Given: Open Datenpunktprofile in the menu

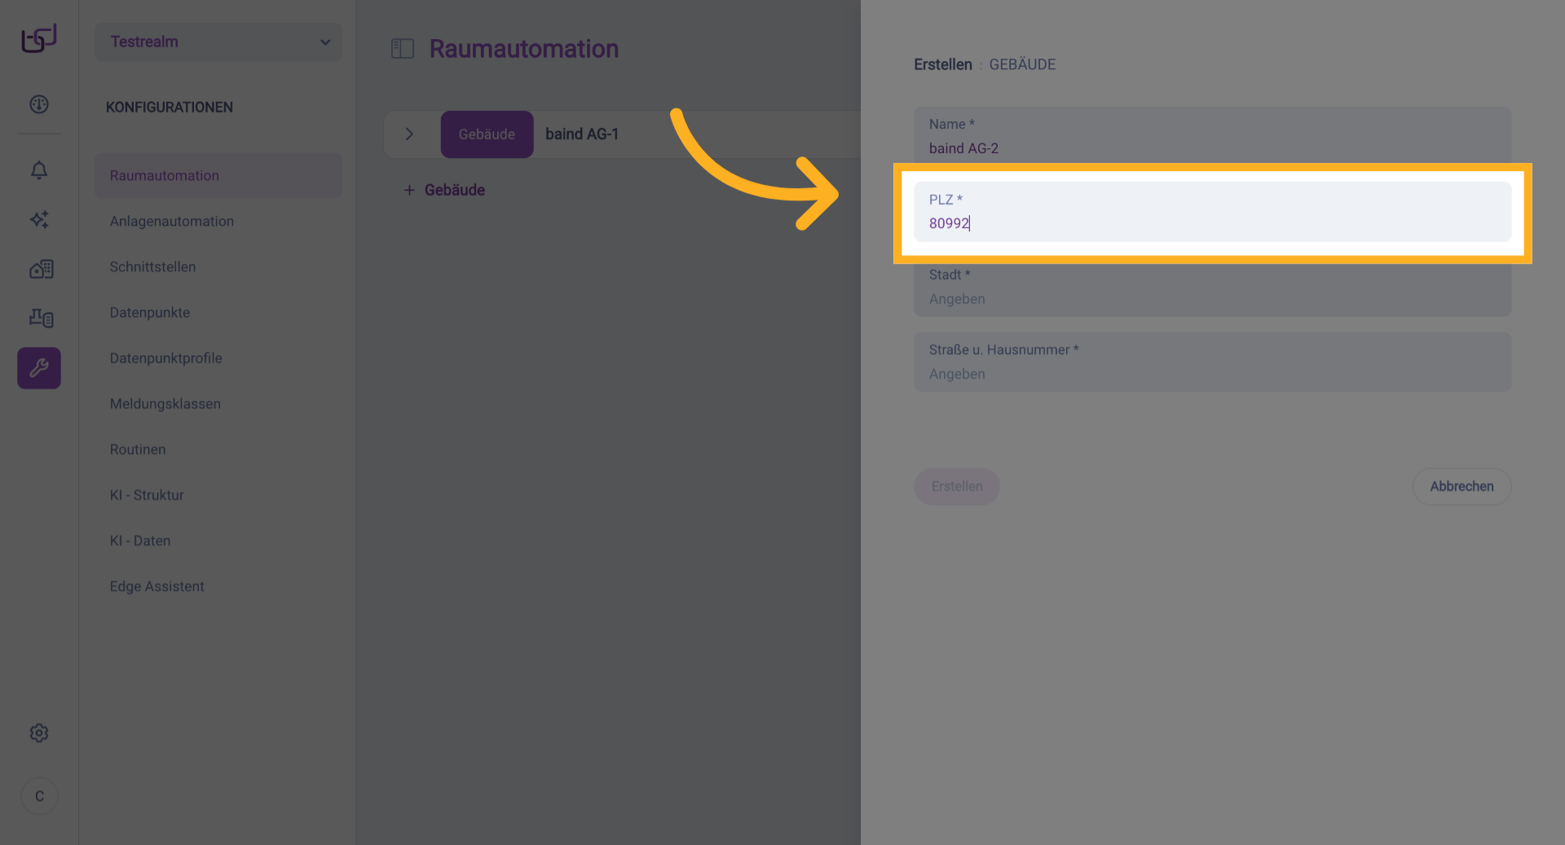Looking at the screenshot, I should point(165,359).
